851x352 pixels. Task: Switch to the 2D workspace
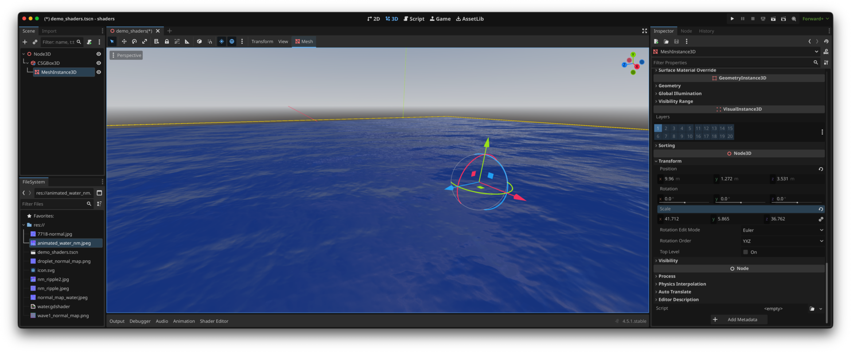[374, 19]
